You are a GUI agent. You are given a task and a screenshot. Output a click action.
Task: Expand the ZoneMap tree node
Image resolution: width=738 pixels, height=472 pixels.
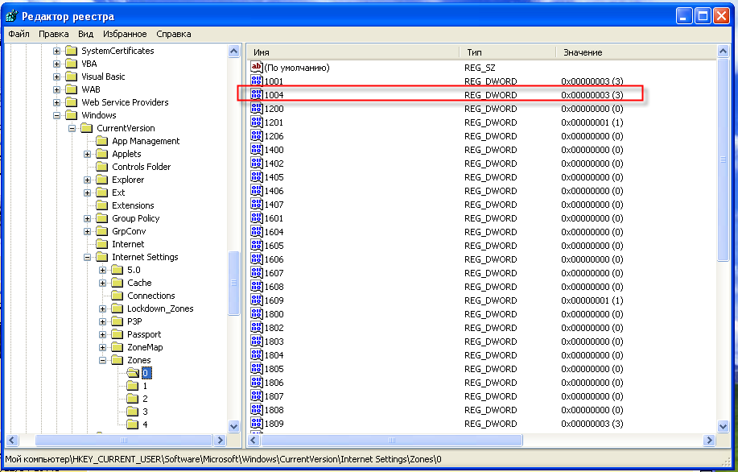click(102, 348)
